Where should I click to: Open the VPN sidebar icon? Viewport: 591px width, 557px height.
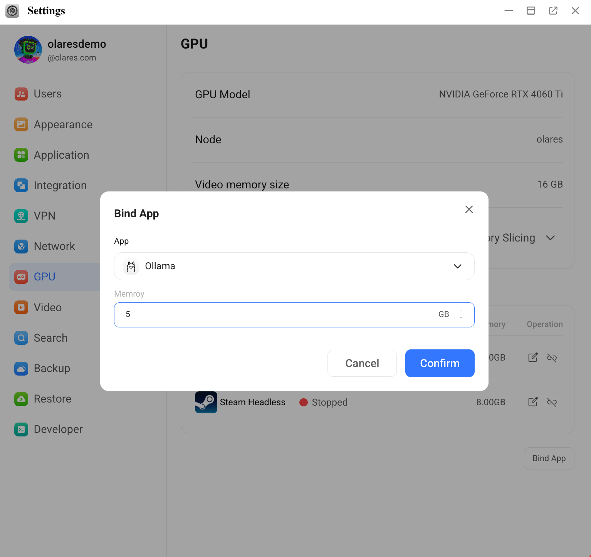pyautogui.click(x=21, y=216)
